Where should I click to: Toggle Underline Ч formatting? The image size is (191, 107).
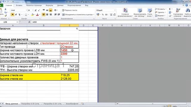click(x=19, y=15)
